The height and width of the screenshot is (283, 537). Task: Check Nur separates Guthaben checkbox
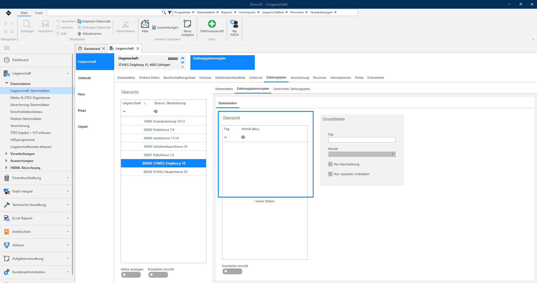(x=330, y=174)
